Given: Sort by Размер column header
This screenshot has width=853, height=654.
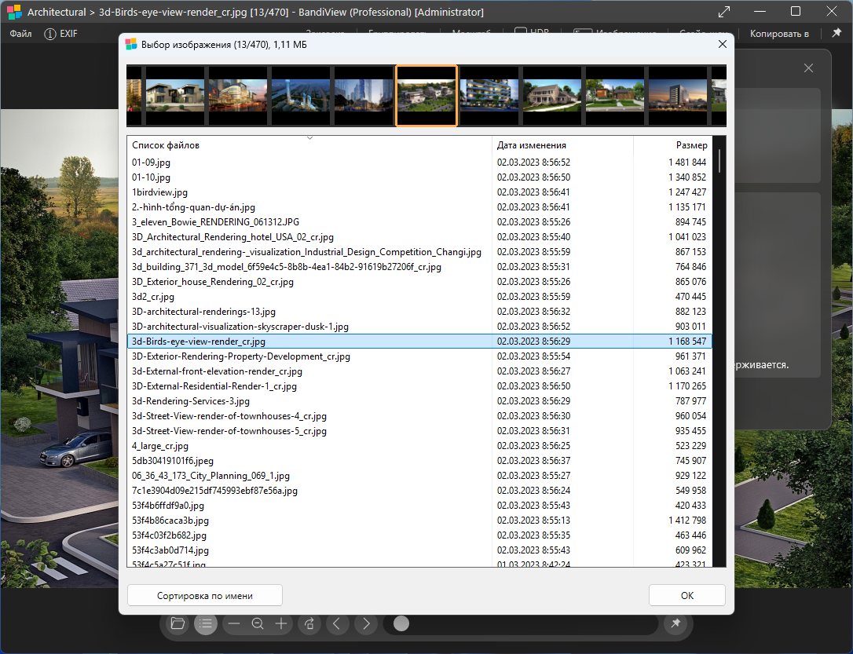Looking at the screenshot, I should click(691, 145).
